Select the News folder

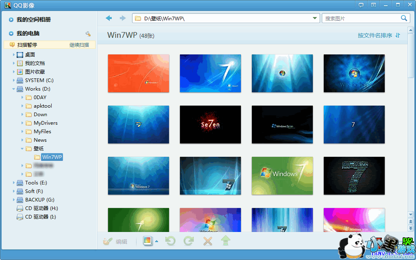(40, 140)
